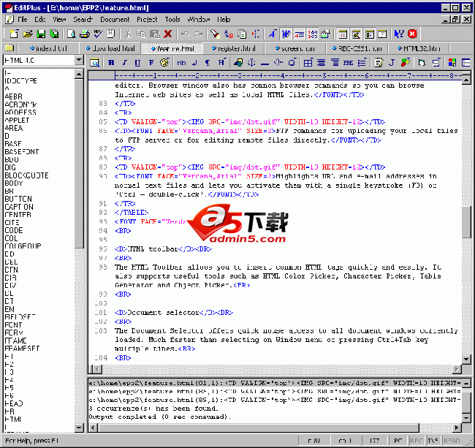The width and height of the screenshot is (475, 448).
Task: Toggle the button between Word Wrap and line numbers
Action: pyautogui.click(x=299, y=34)
